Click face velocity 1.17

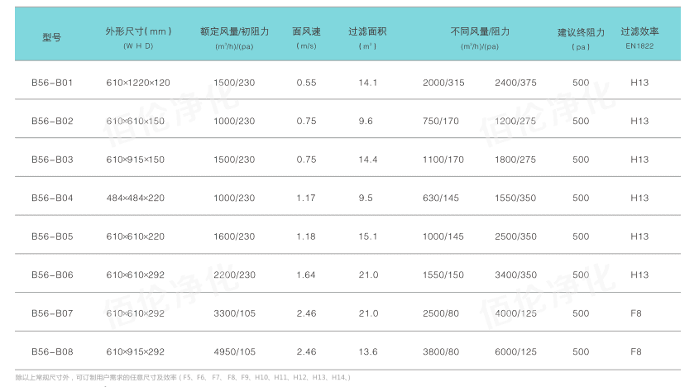pyautogui.click(x=306, y=198)
